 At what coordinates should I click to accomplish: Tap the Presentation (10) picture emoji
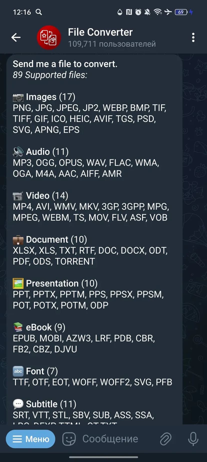(18, 283)
